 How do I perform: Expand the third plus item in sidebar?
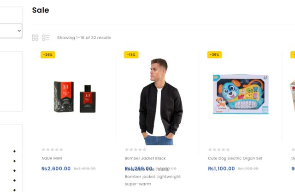coord(14,171)
